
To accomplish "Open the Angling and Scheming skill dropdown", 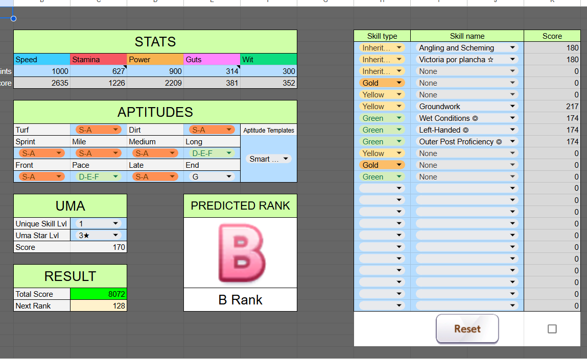I will pos(467,48).
